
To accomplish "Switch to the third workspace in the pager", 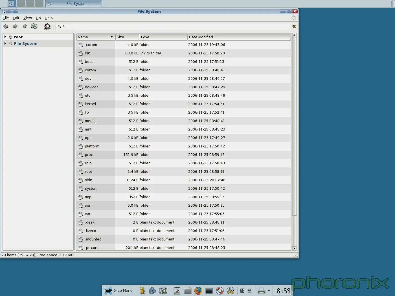I will (x=30, y=4).
